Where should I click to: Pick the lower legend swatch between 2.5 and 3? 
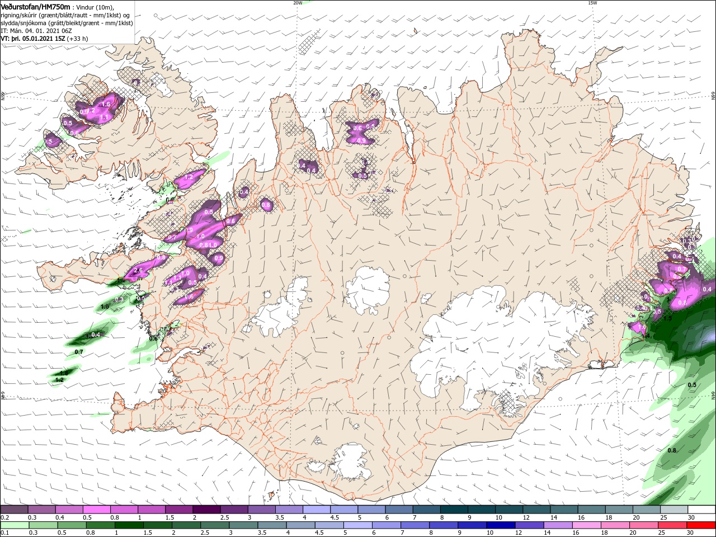pos(215,525)
